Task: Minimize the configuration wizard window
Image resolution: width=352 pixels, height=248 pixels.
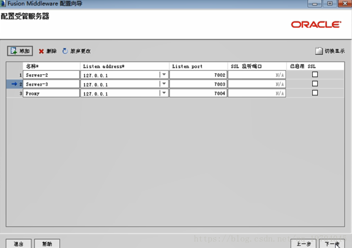Action: 314,4
